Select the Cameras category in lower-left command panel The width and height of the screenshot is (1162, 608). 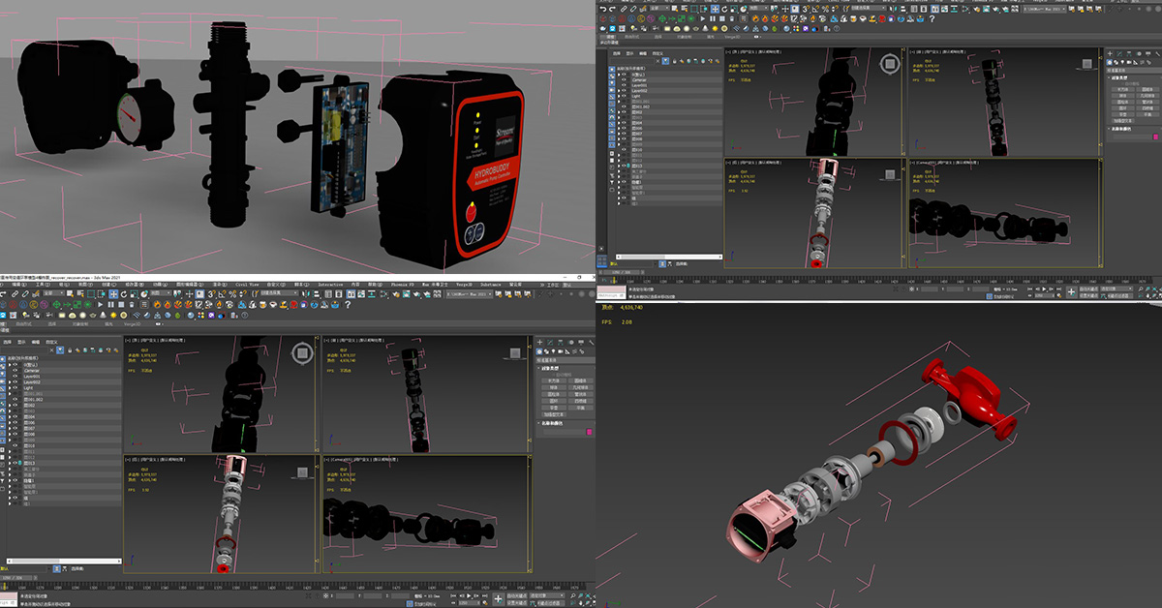coord(560,351)
